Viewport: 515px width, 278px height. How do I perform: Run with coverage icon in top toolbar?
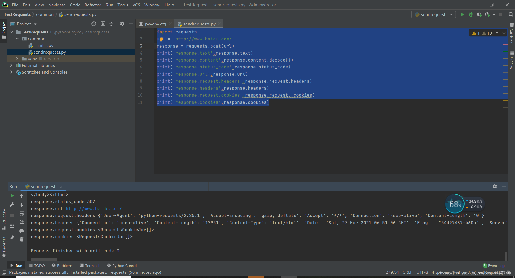pos(479,14)
